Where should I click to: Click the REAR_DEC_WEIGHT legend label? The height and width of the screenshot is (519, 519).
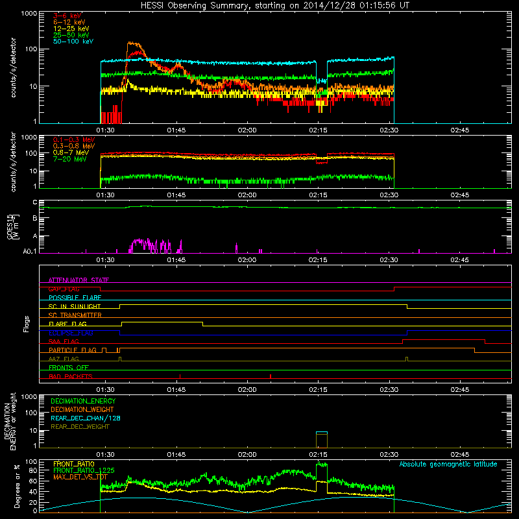click(80, 427)
